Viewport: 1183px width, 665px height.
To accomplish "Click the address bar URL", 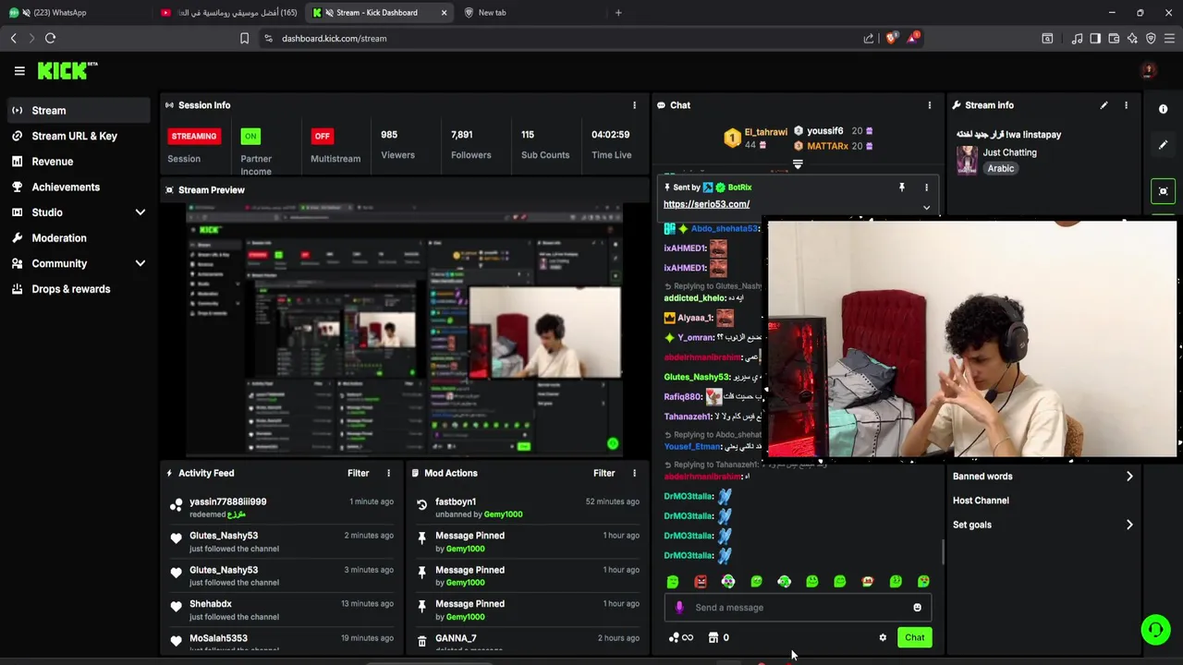I will (334, 39).
